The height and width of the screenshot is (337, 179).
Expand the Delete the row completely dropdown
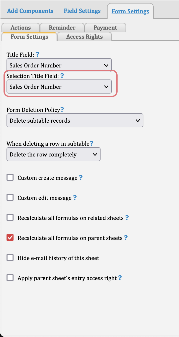[x=53, y=154]
